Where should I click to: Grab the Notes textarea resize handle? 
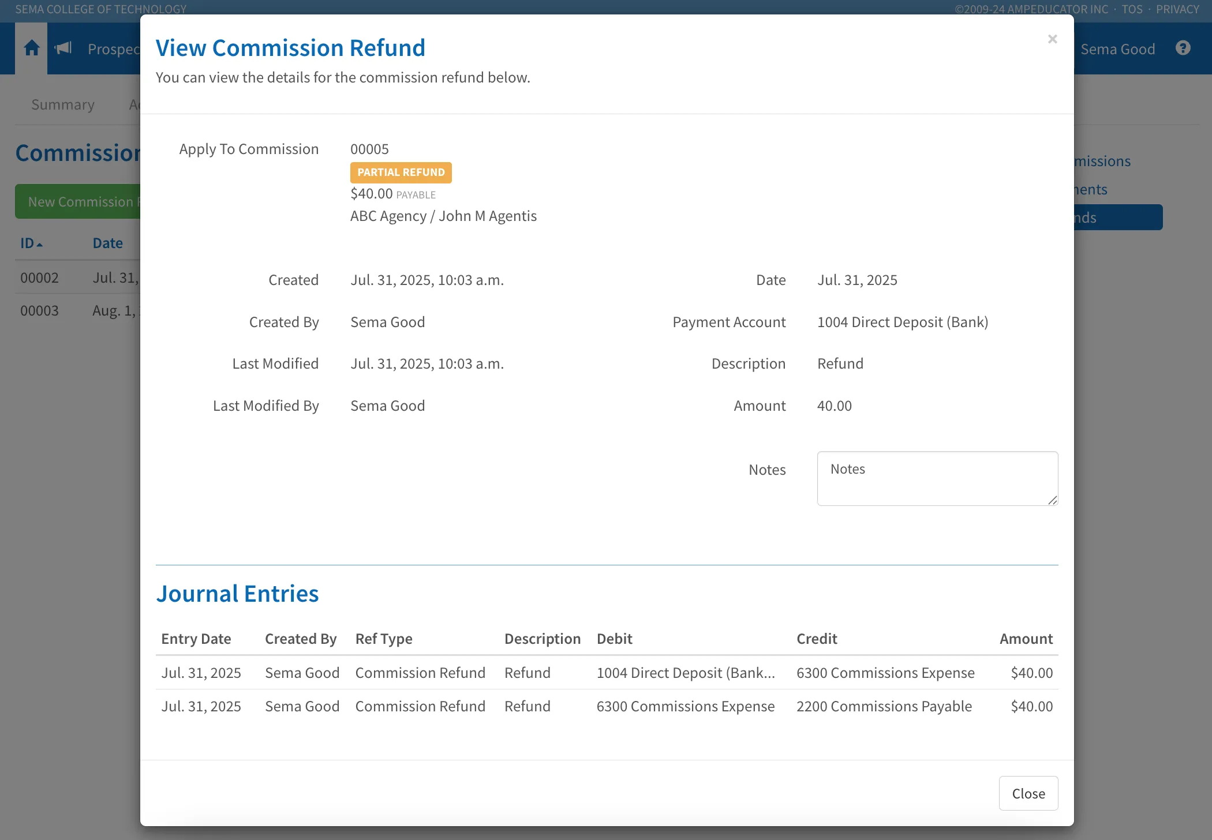1053,500
